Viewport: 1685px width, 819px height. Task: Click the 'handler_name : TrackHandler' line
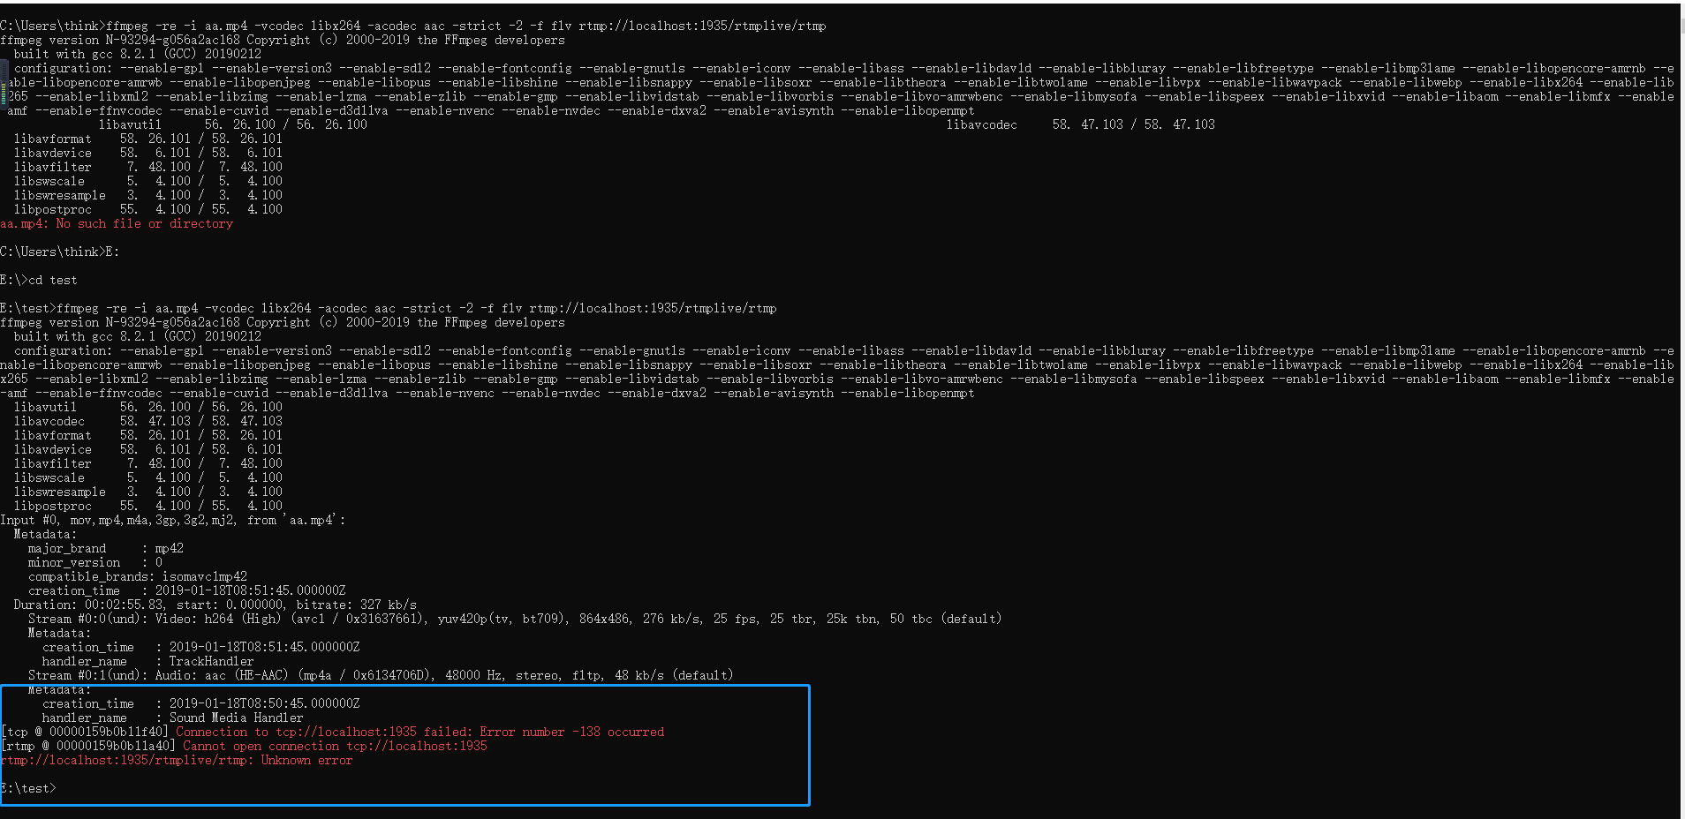147,661
